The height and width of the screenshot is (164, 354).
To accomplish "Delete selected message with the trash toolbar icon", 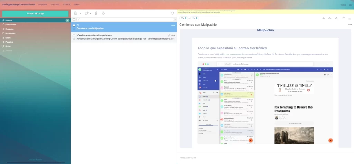I will pyautogui.click(x=96, y=13).
